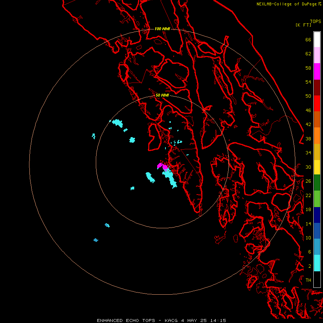Select the dark orange 46 kft swatch
The width and height of the screenshot is (323, 323).
pos(317,119)
